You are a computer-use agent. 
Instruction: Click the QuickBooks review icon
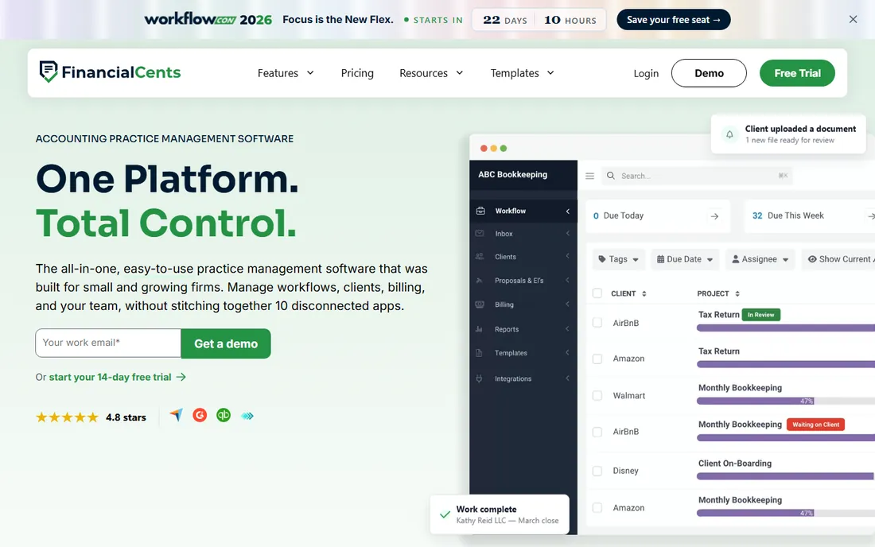click(224, 415)
